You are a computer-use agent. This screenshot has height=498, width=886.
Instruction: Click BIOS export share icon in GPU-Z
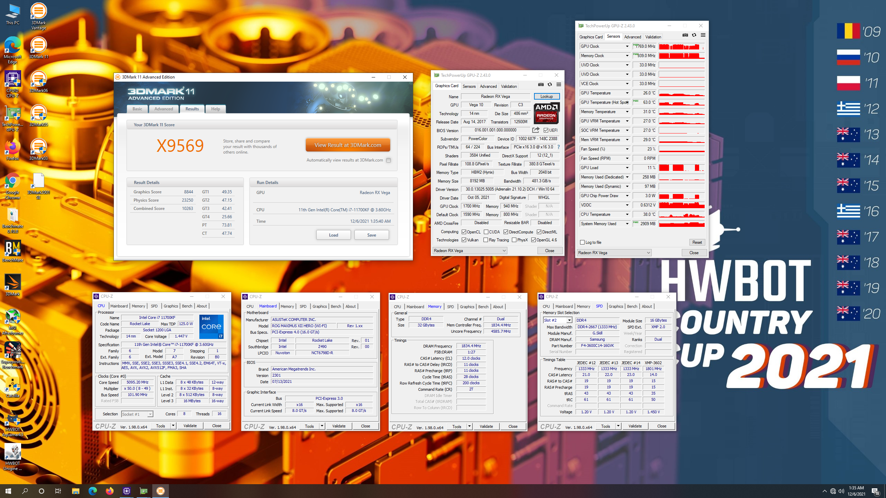536,130
